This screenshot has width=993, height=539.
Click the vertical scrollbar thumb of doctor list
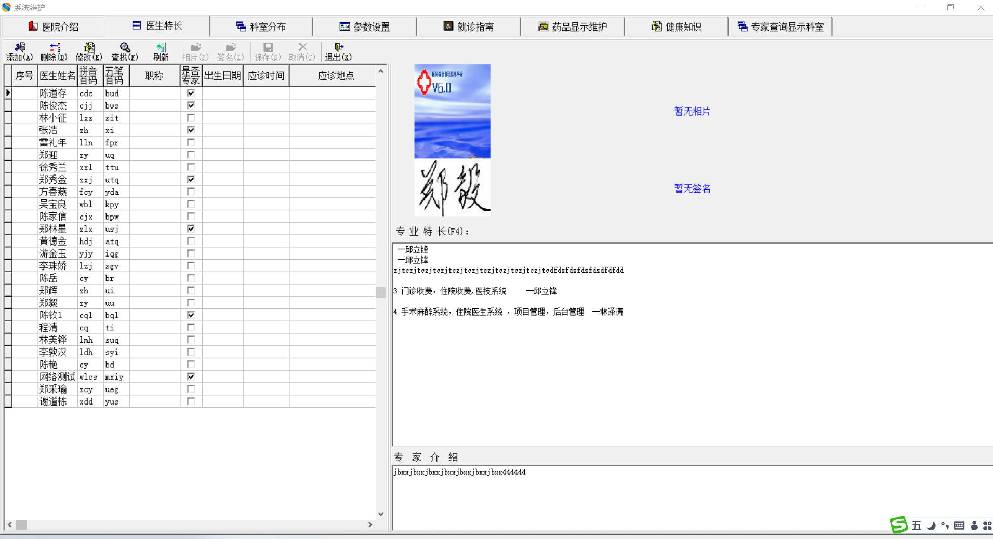pos(381,292)
